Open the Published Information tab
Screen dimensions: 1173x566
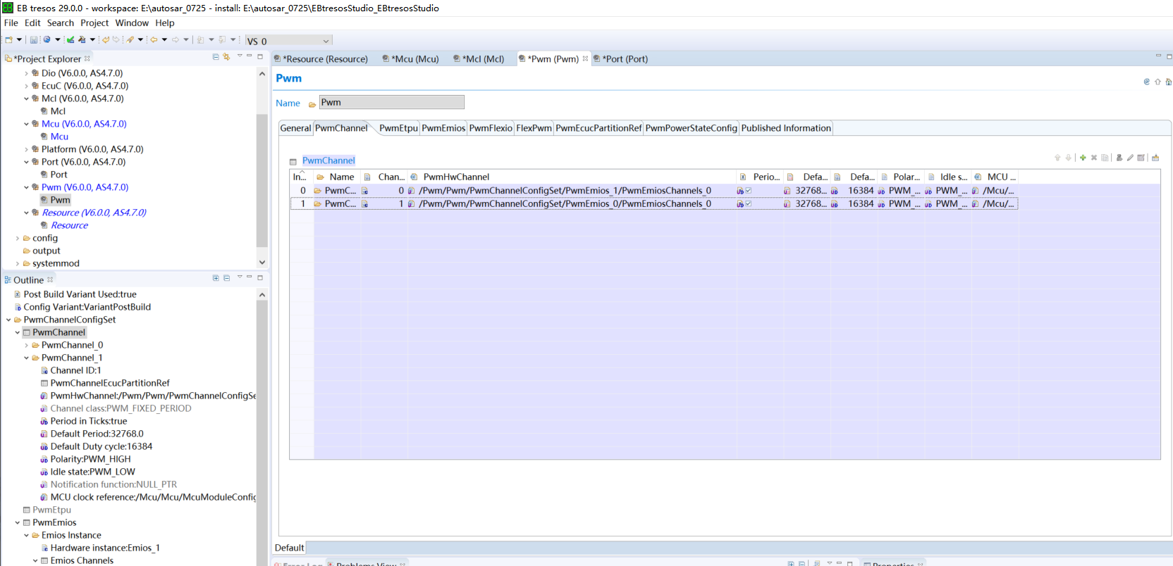point(786,128)
